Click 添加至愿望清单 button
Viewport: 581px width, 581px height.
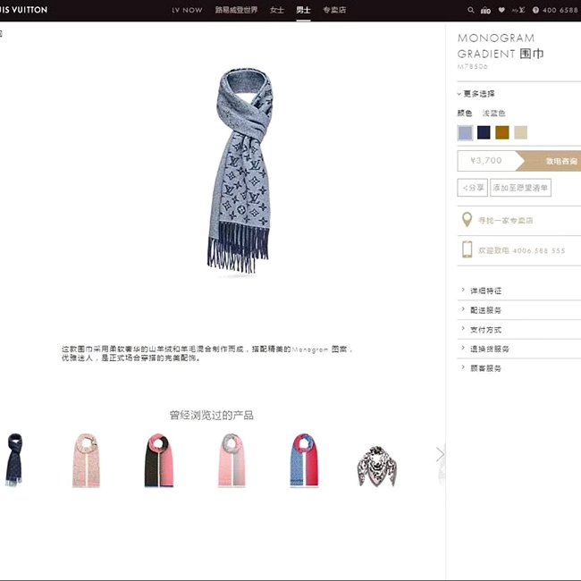point(520,188)
